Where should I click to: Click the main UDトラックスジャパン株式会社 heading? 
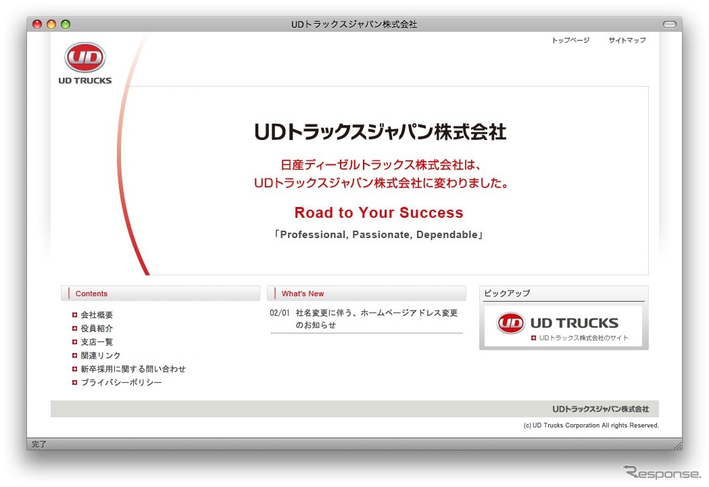coord(381,132)
